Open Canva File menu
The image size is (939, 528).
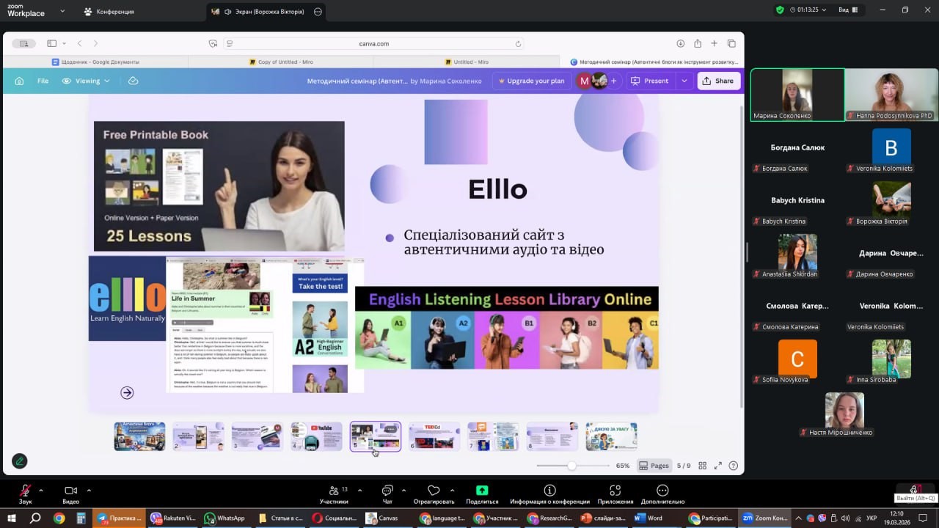click(x=43, y=81)
